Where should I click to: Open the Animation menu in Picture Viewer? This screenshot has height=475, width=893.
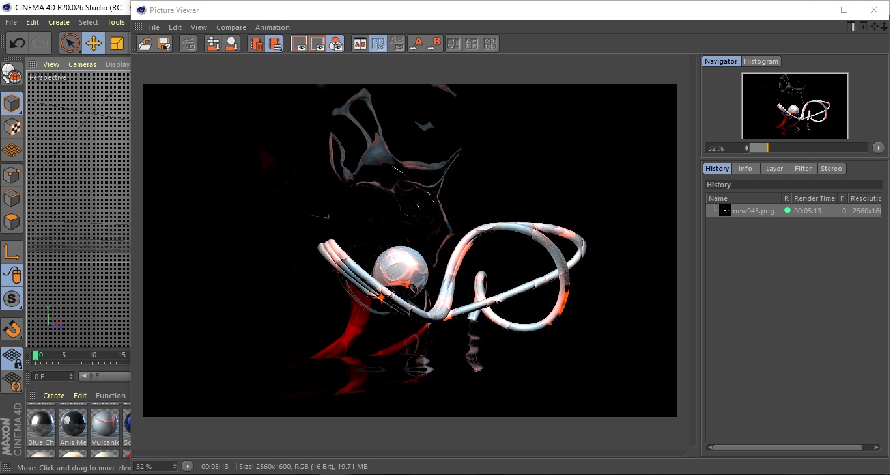272,27
